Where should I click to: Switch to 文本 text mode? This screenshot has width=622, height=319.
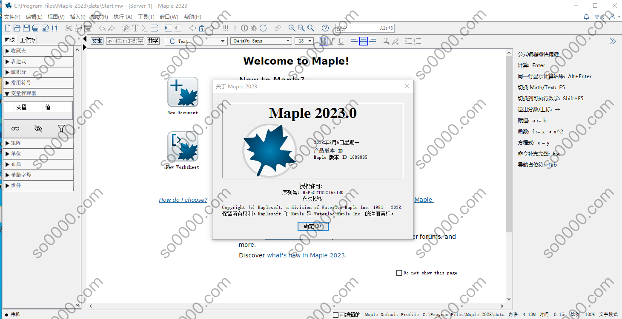click(97, 41)
